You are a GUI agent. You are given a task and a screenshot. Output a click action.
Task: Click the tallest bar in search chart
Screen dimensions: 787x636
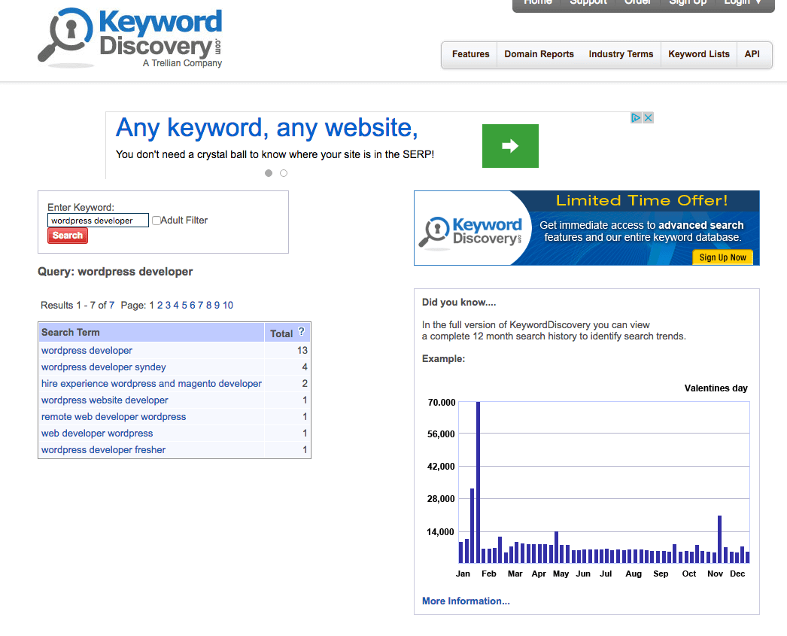pyautogui.click(x=478, y=482)
